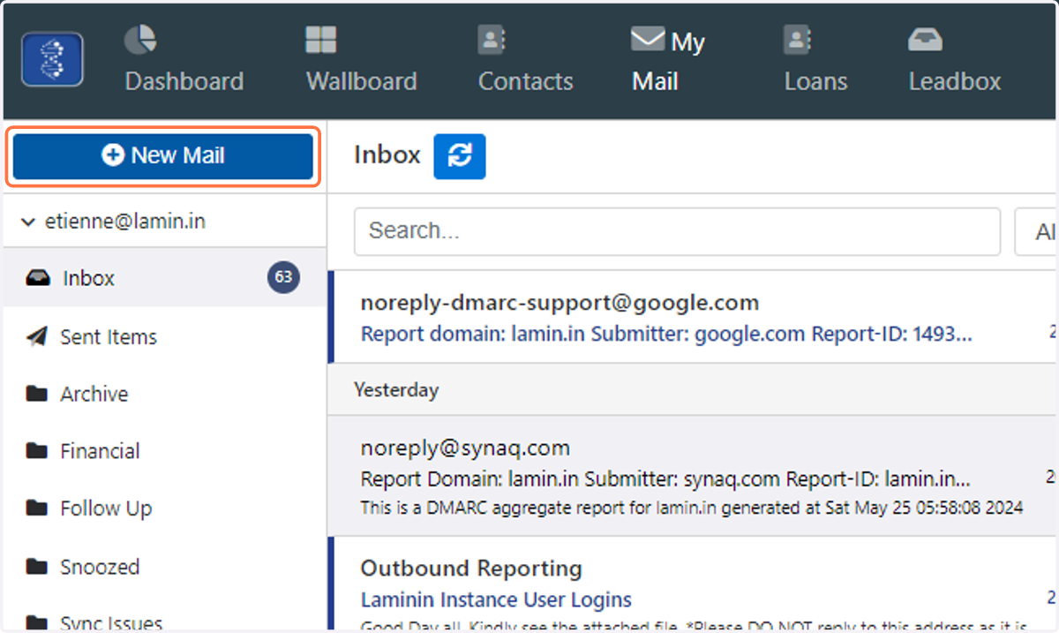1059x633 pixels.
Task: Open Laminin Instance User Logins subject
Action: [x=496, y=599]
